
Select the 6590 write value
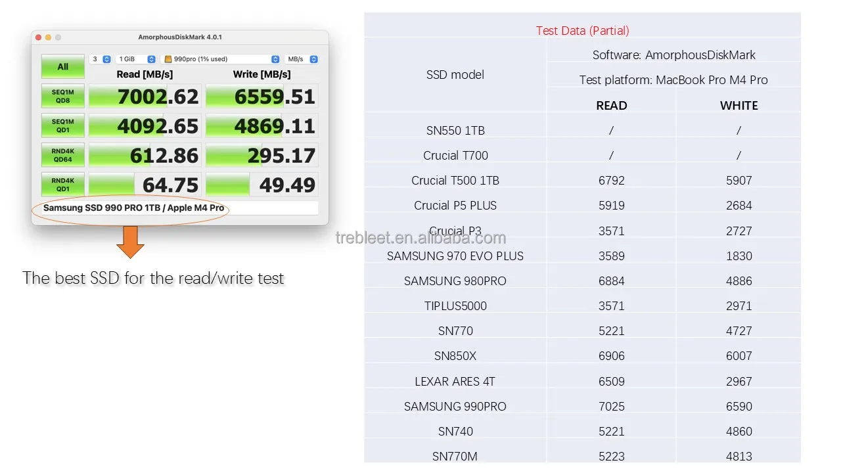pyautogui.click(x=739, y=406)
